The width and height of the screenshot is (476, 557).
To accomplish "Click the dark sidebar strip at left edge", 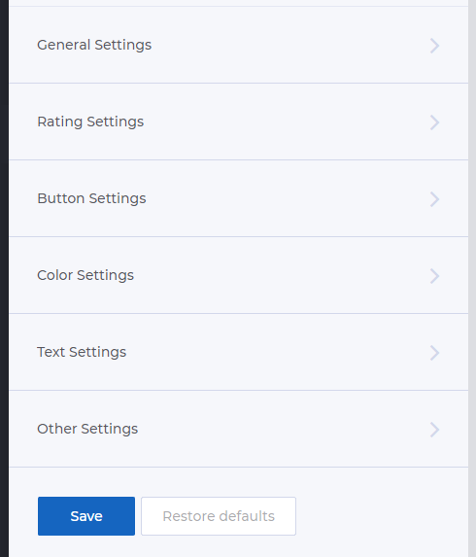I will (x=4, y=278).
